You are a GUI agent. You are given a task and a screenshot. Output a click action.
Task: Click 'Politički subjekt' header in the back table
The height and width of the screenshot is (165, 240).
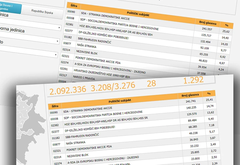(x=138, y=14)
